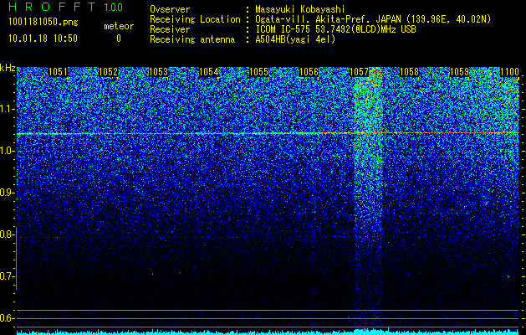Screen dimensions: 526x335
Task: Click the 1052 time marker
Action: click(x=109, y=72)
